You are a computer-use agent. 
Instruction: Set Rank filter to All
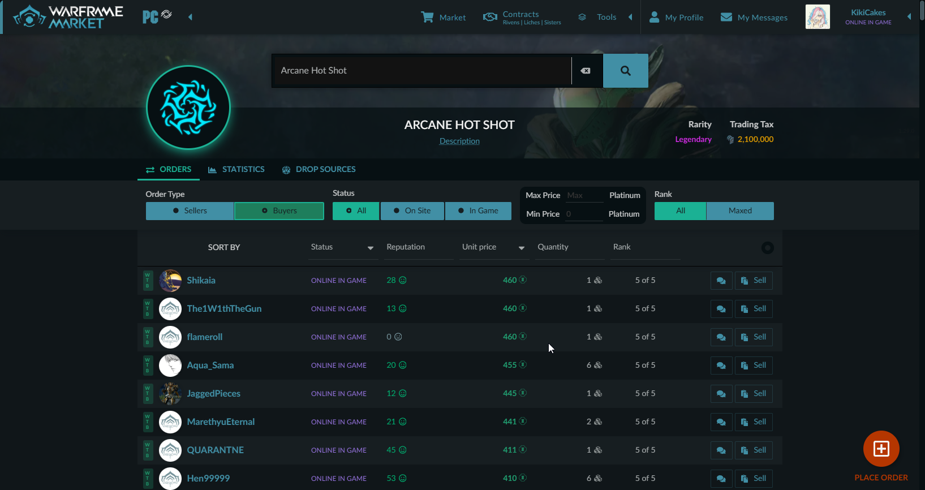[x=680, y=210]
